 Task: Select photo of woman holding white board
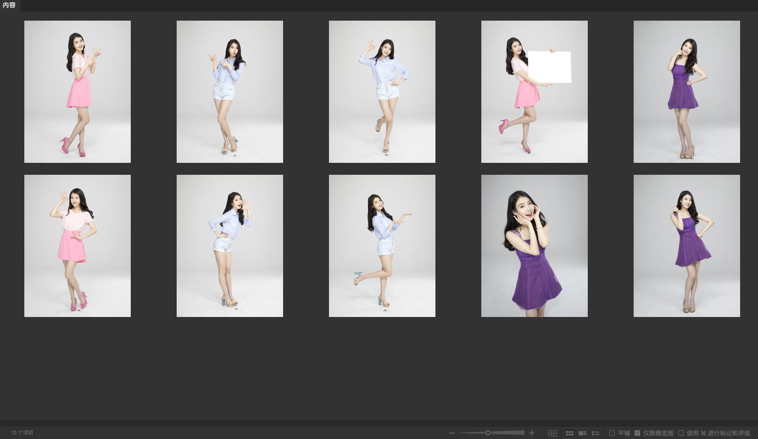tap(534, 92)
